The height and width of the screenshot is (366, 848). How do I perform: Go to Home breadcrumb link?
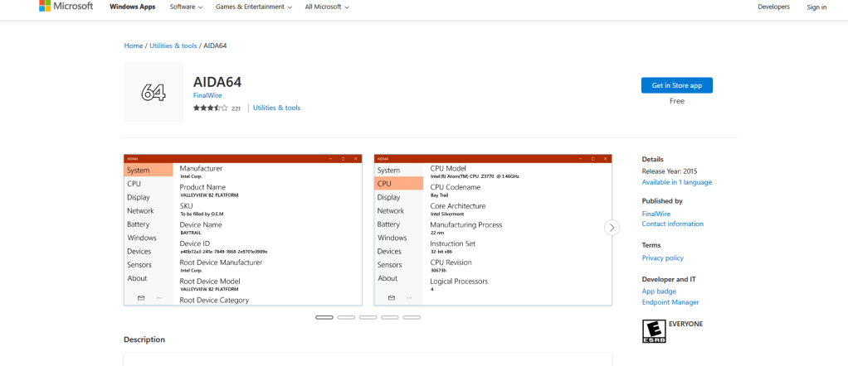click(133, 46)
